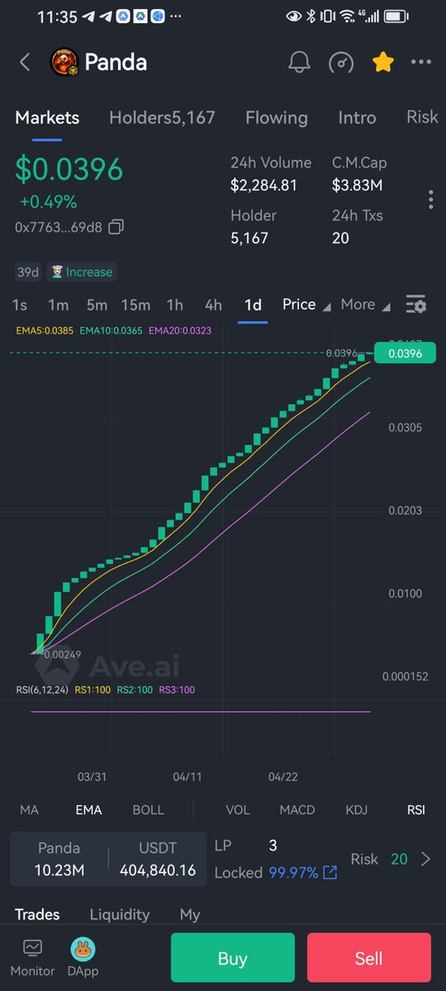
Task: Select the 1h timeframe
Action: coord(174,305)
